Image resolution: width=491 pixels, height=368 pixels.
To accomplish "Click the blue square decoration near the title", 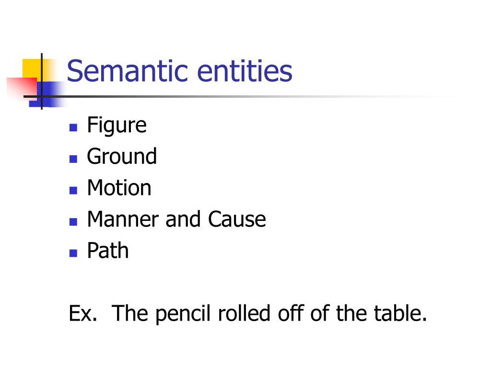I will click(47, 94).
